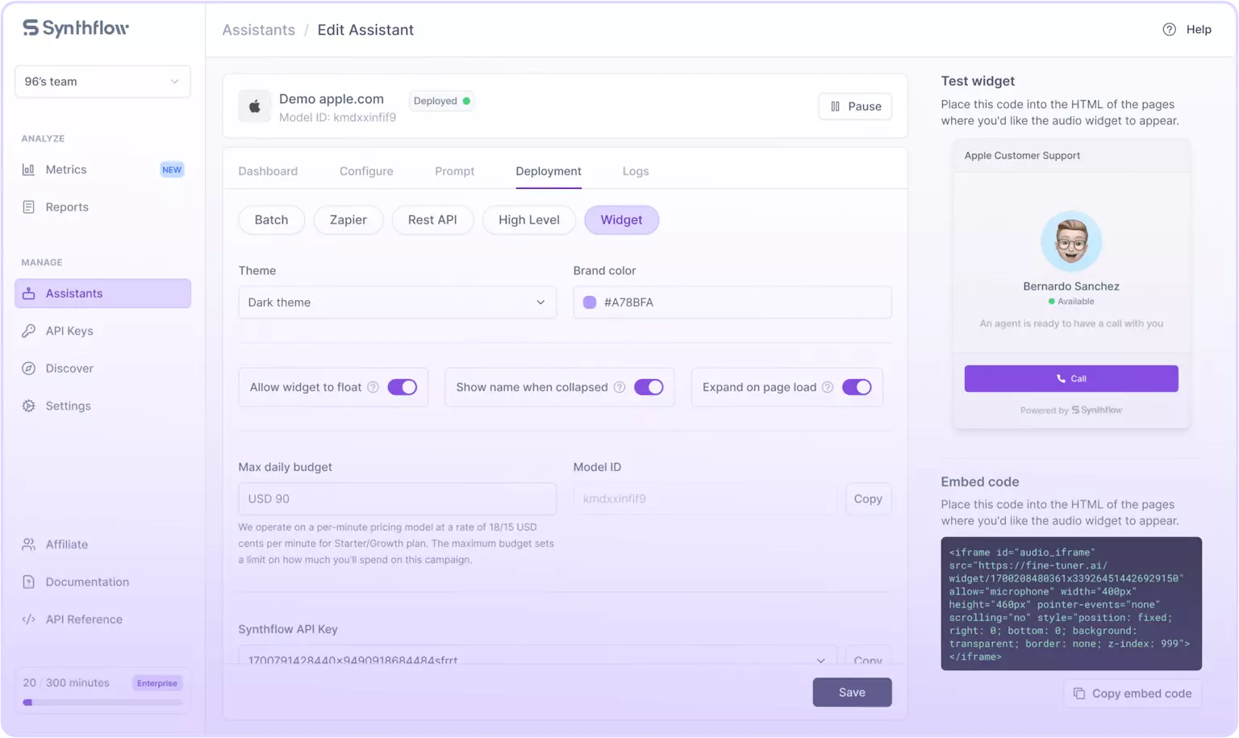The width and height of the screenshot is (1239, 738).
Task: Select the Reports icon
Action: click(27, 206)
